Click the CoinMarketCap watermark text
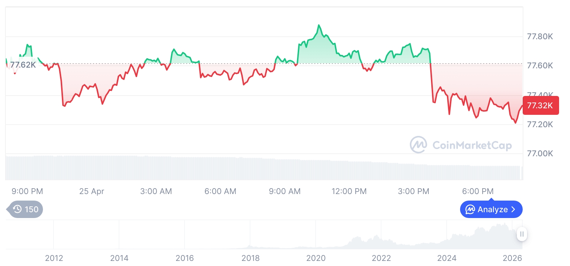Screen dimensions: 570x266 [x=472, y=145]
